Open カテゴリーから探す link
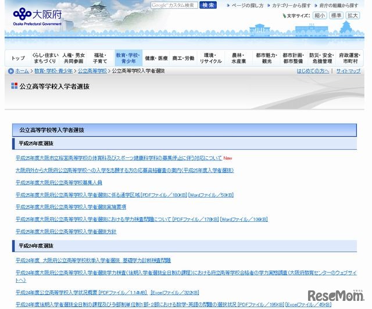 pyautogui.click(x=291, y=5)
